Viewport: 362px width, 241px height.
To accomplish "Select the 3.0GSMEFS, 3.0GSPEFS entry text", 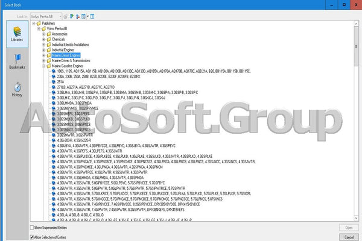I will pos(73,114).
